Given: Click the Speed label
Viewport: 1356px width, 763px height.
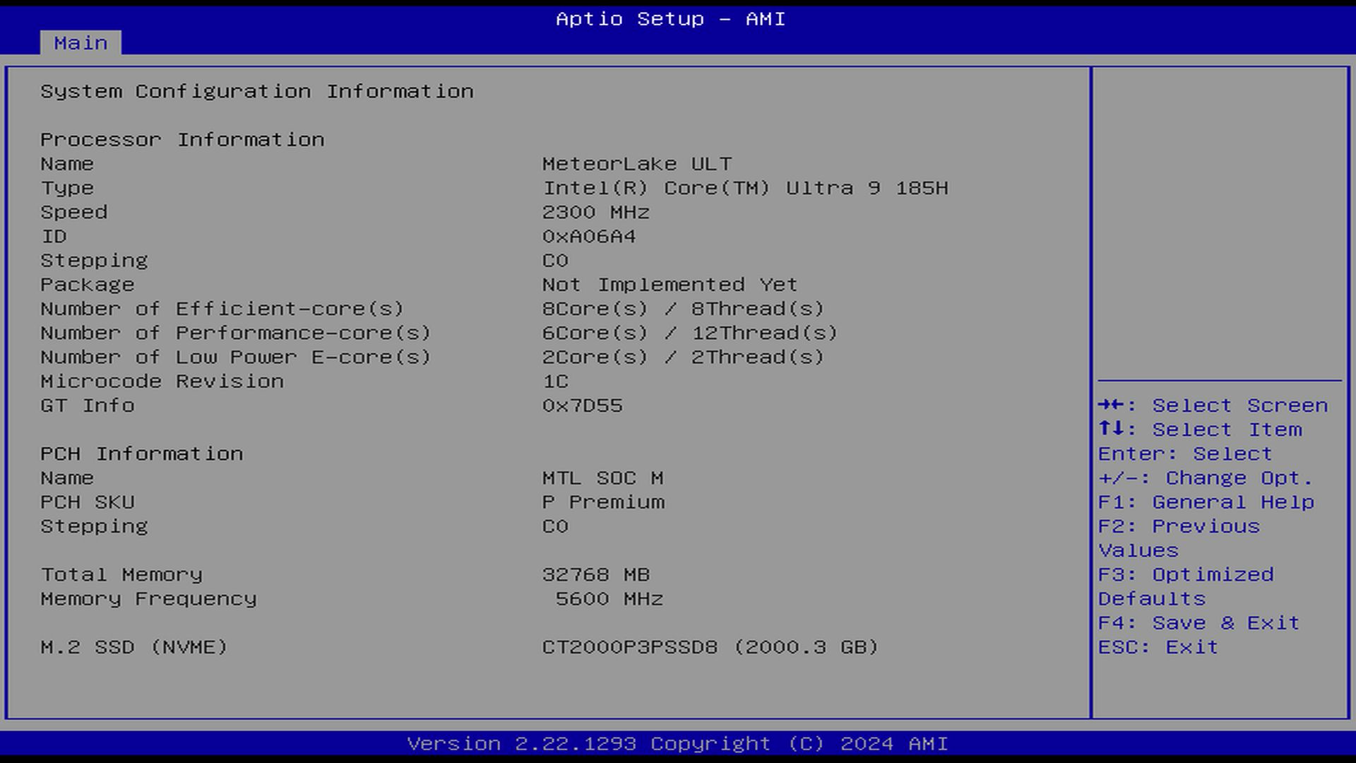Looking at the screenshot, I should click(74, 213).
